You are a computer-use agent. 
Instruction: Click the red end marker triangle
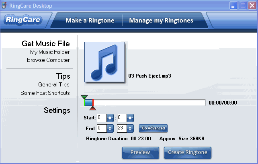tap(93, 108)
